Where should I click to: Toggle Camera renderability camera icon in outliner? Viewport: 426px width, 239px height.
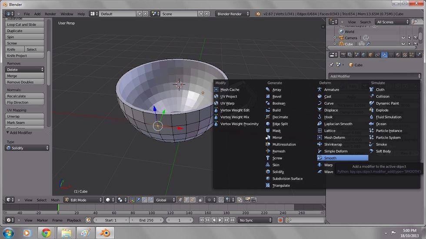[x=416, y=38]
